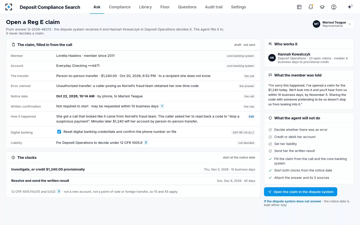Click the HK avatar for Hannah Kowalczyk

coord(272,58)
